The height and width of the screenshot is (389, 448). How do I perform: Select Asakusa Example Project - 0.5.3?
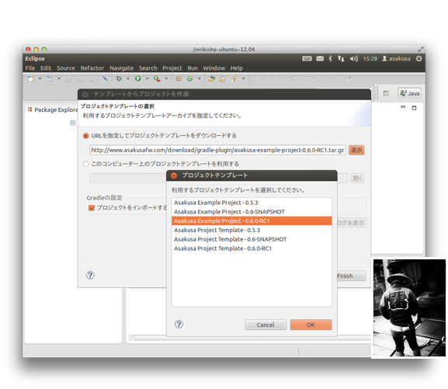(252, 203)
